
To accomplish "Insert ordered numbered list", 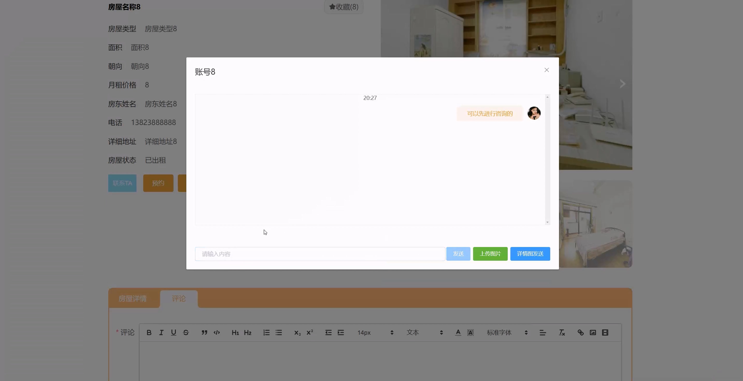I will tap(266, 333).
